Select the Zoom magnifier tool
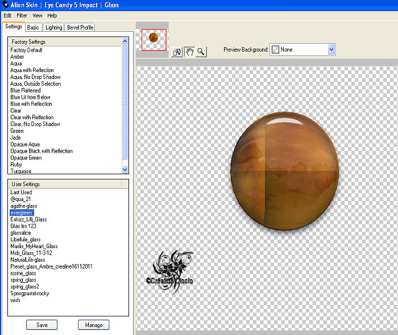This screenshot has height=335, width=398. click(x=201, y=52)
